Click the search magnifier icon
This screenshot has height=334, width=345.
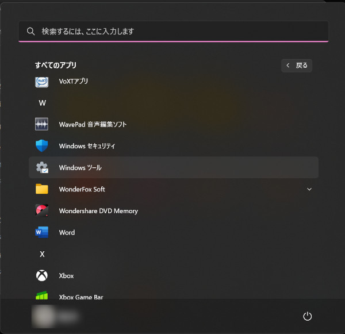pyautogui.click(x=31, y=31)
